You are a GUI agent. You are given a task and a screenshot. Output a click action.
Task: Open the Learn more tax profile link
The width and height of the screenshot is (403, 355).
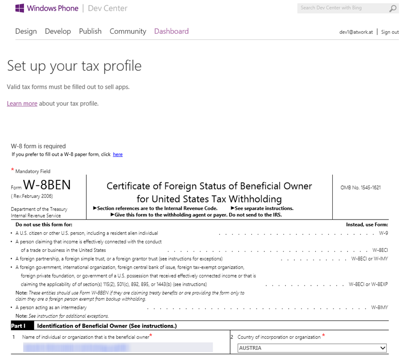[x=22, y=104]
